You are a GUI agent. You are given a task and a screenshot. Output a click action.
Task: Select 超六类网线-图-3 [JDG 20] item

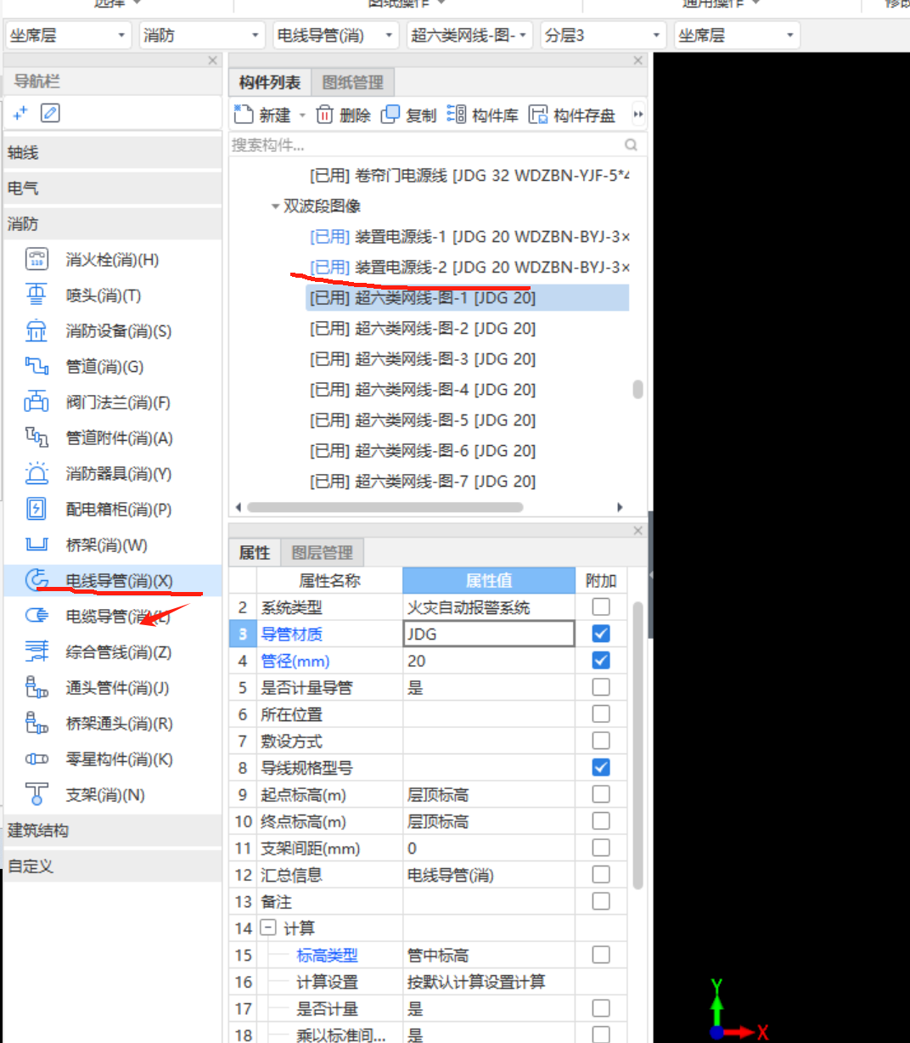(x=422, y=359)
